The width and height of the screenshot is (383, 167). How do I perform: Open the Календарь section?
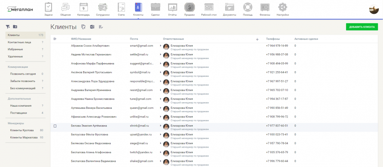coord(83,9)
